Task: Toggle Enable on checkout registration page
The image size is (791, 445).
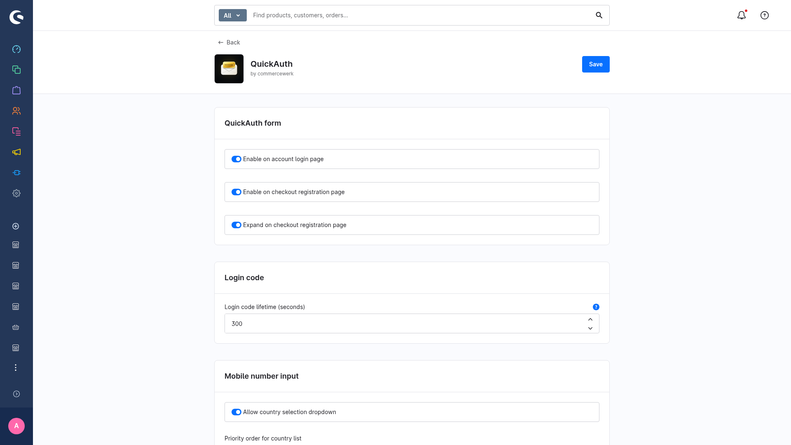Action: click(x=236, y=192)
